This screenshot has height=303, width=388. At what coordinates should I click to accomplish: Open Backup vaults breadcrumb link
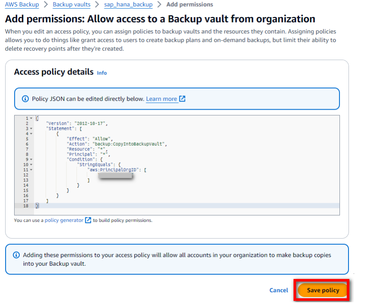pos(72,5)
